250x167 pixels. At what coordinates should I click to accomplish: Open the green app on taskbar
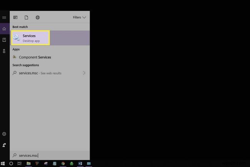[x=72, y=164]
